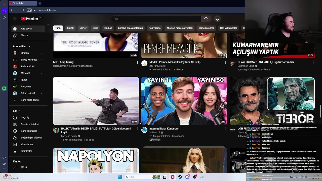The height and width of the screenshot is (181, 322).
Task: Select the Oyun filter chip
Action: point(95,28)
